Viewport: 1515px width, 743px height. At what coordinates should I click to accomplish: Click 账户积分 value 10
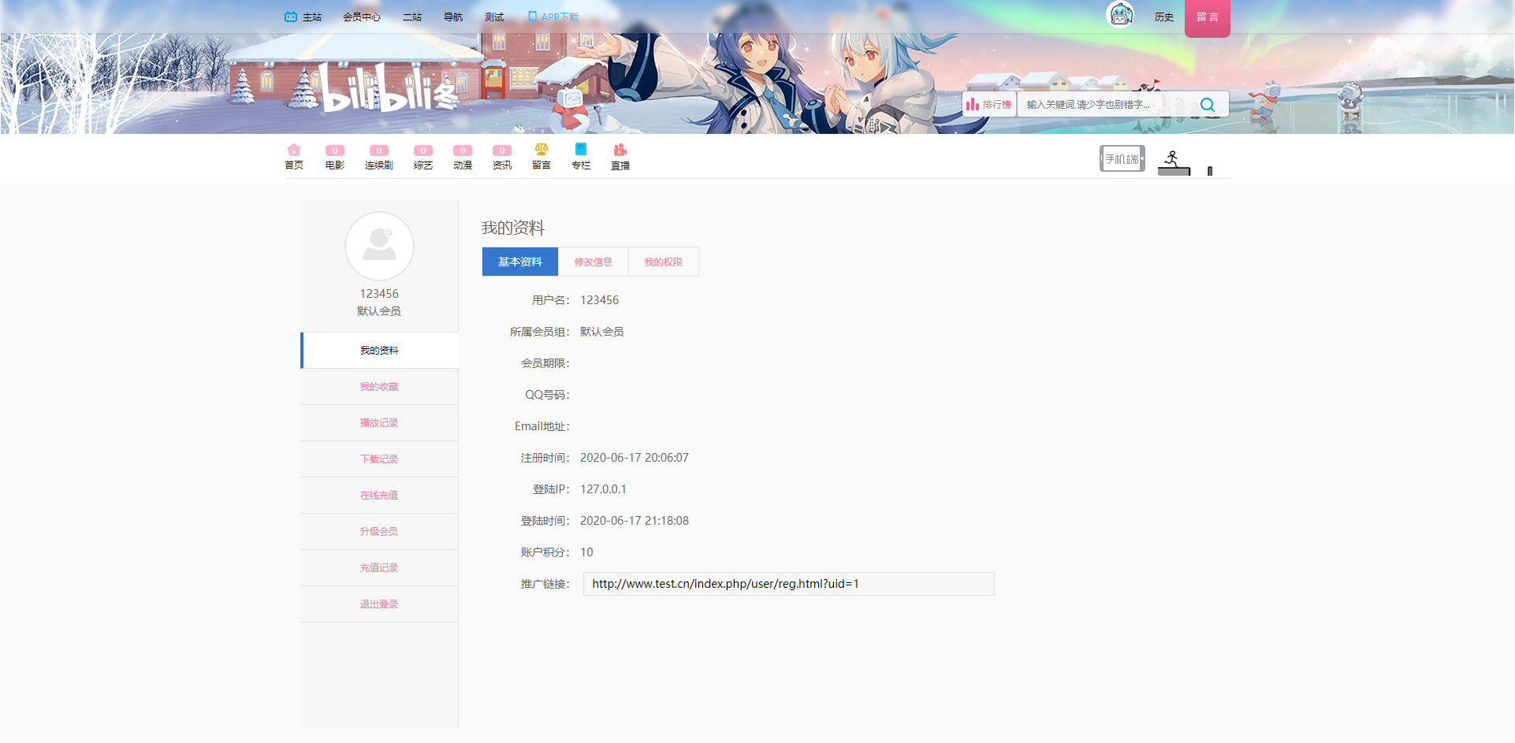coord(586,552)
